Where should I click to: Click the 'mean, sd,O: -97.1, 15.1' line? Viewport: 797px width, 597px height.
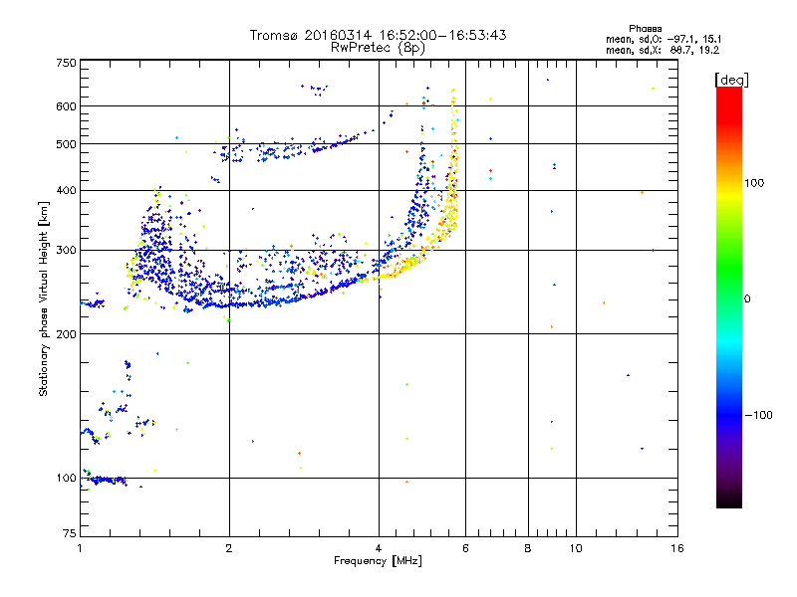664,39
